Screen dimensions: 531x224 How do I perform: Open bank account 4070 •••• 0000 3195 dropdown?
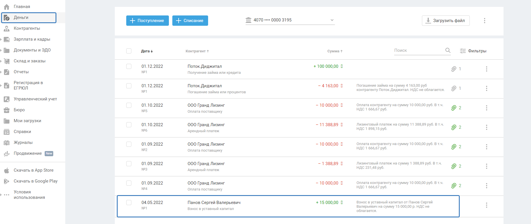click(x=290, y=20)
